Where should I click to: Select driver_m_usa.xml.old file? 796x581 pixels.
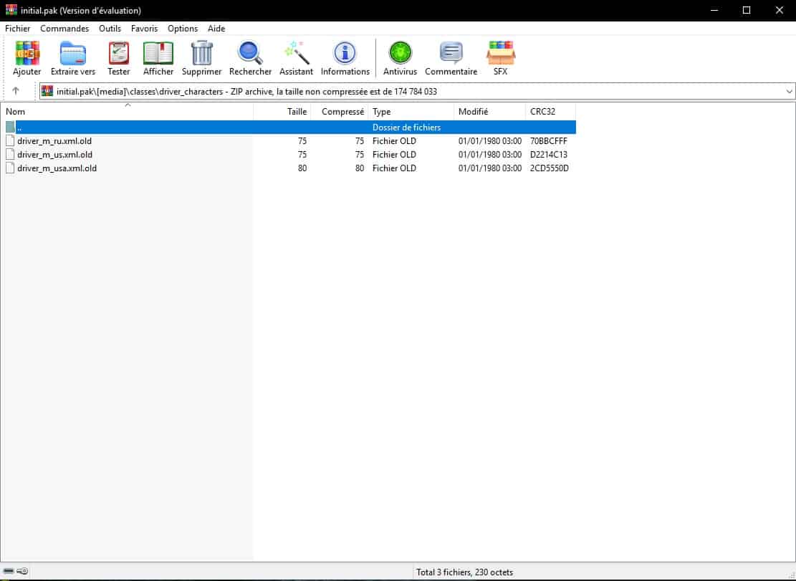tap(57, 168)
